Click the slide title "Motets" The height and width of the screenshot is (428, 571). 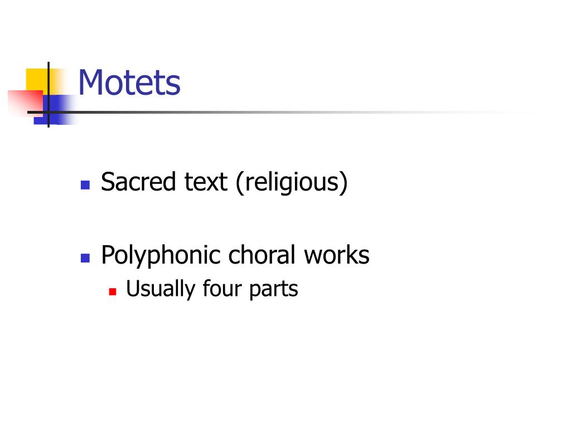[x=129, y=82]
